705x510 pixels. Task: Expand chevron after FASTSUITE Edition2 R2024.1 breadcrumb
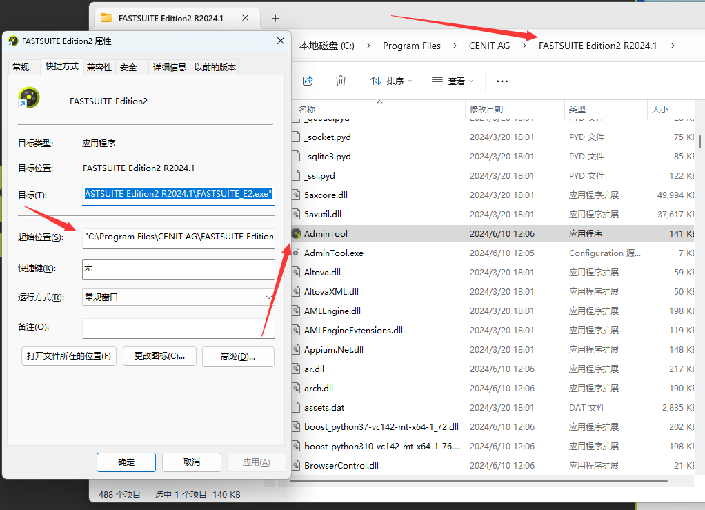[x=673, y=46]
